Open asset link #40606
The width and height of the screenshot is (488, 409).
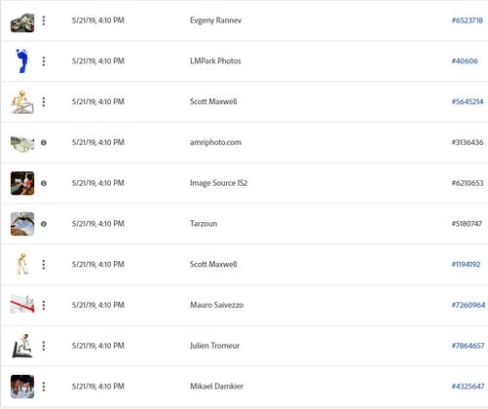coord(465,61)
